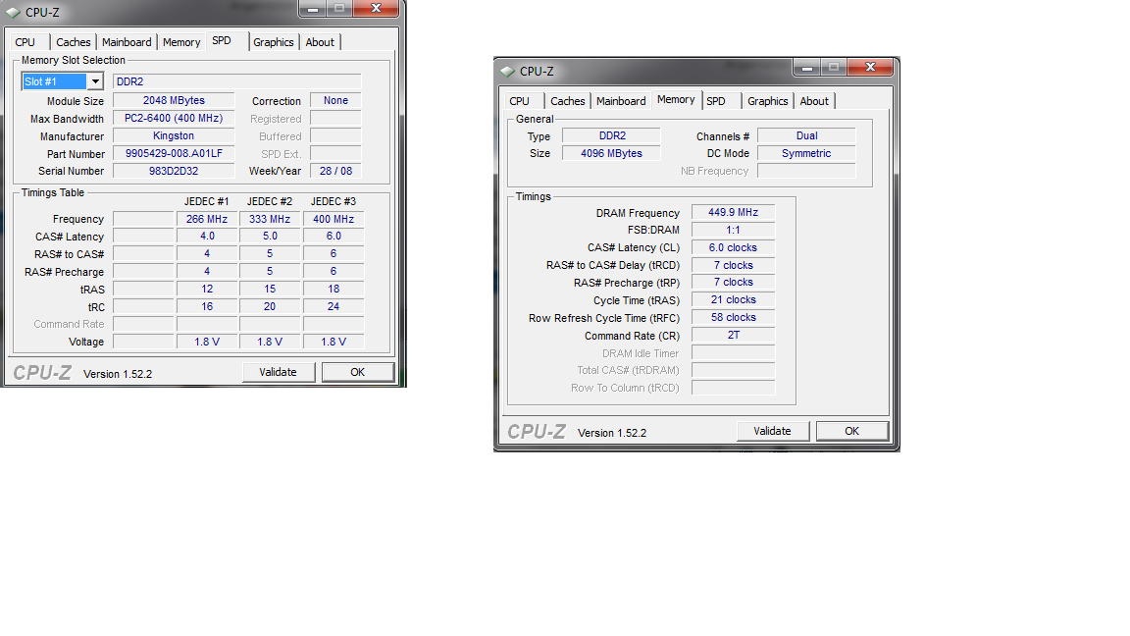This screenshot has width=1130, height=636.
Task: Open Graphics tab in left window
Action: tap(273, 42)
